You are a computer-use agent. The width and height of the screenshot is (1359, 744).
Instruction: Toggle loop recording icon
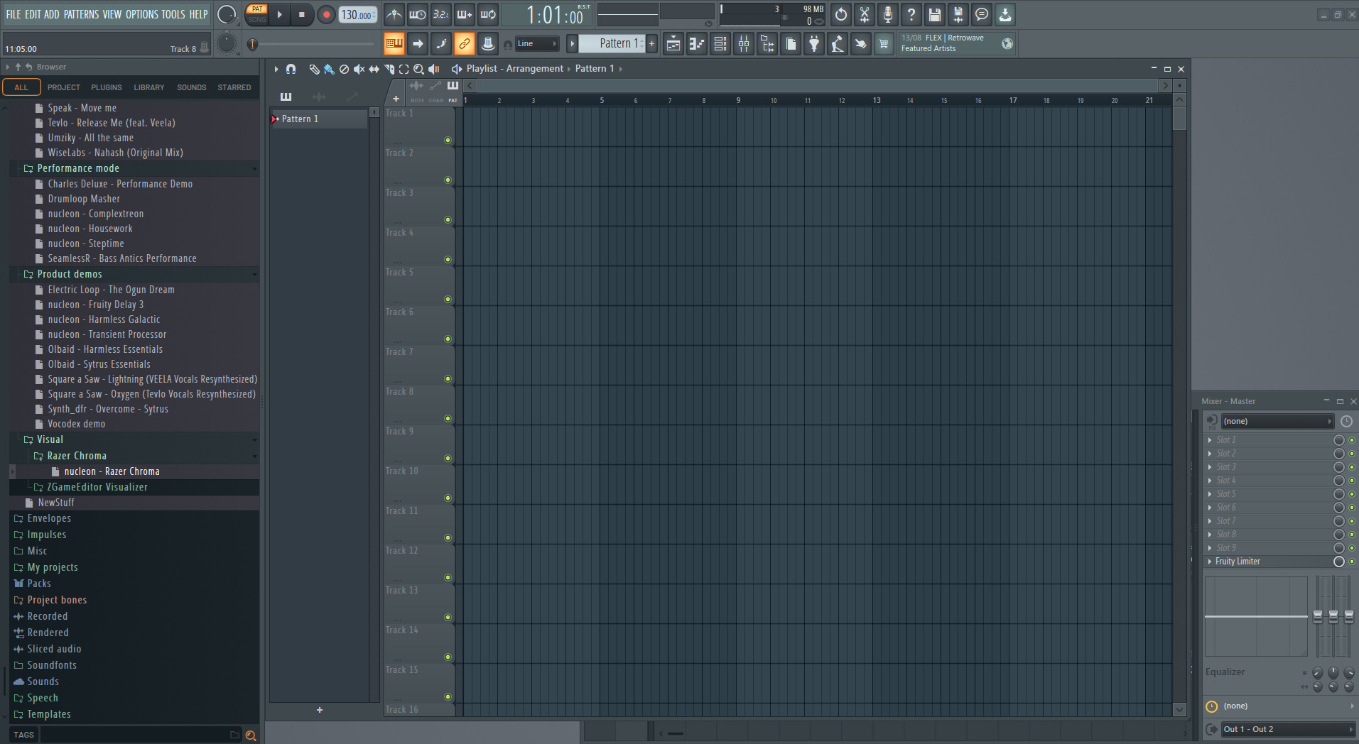click(488, 14)
